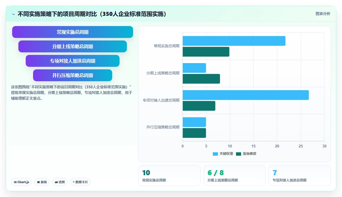Click the 表格 tag chip
Viewport: 342px width, 197px height.
click(42, 182)
